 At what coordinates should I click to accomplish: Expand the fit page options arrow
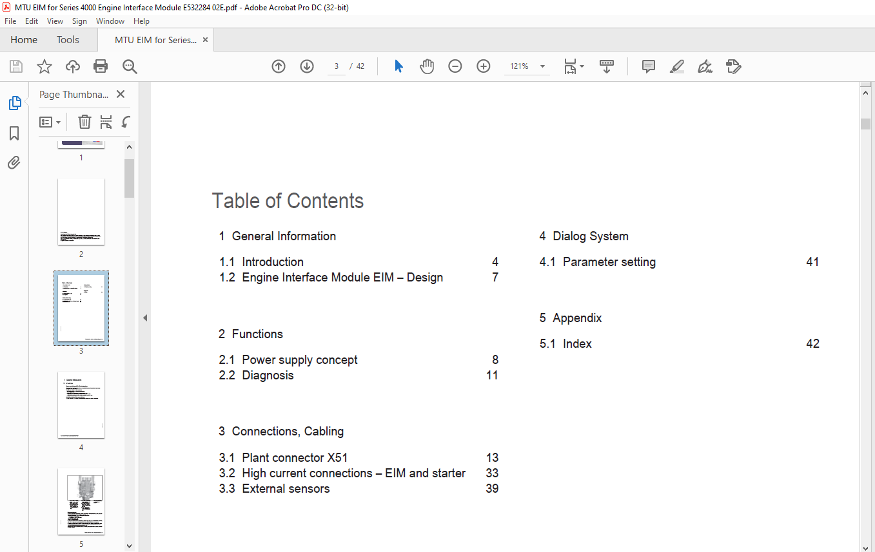pos(582,66)
